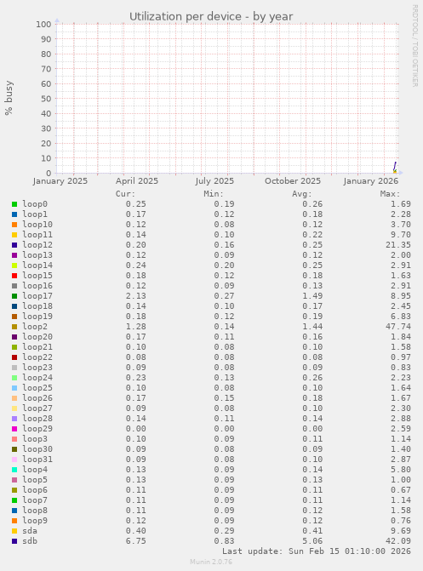The image size is (423, 571).
Task: Select the yellow sda legend swatch
Action: click(14, 531)
